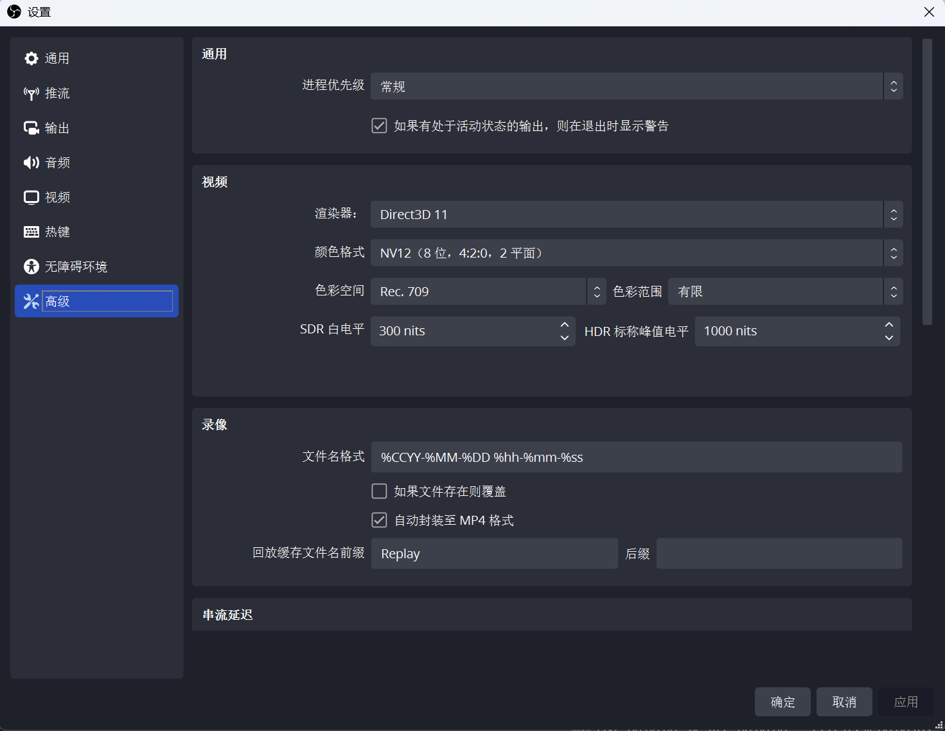Click the 文件名格式 text field
Image resolution: width=945 pixels, height=731 pixels.
(x=637, y=457)
